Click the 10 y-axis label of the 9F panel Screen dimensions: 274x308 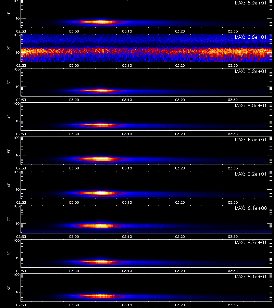click(17, 292)
